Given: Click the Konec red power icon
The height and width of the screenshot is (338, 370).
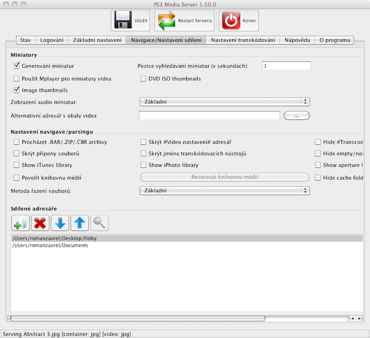Looking at the screenshot, I should 231,20.
